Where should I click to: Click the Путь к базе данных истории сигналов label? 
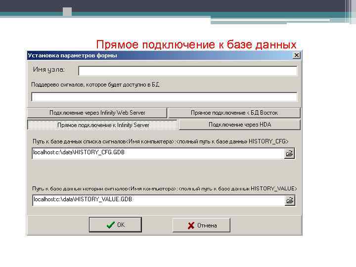(x=164, y=189)
